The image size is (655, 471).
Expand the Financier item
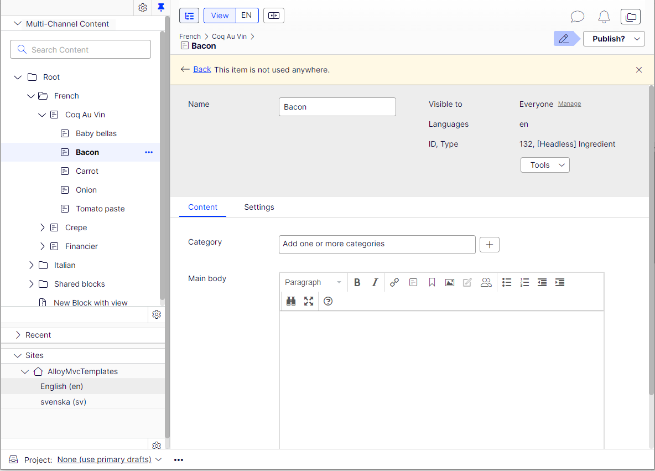click(42, 246)
